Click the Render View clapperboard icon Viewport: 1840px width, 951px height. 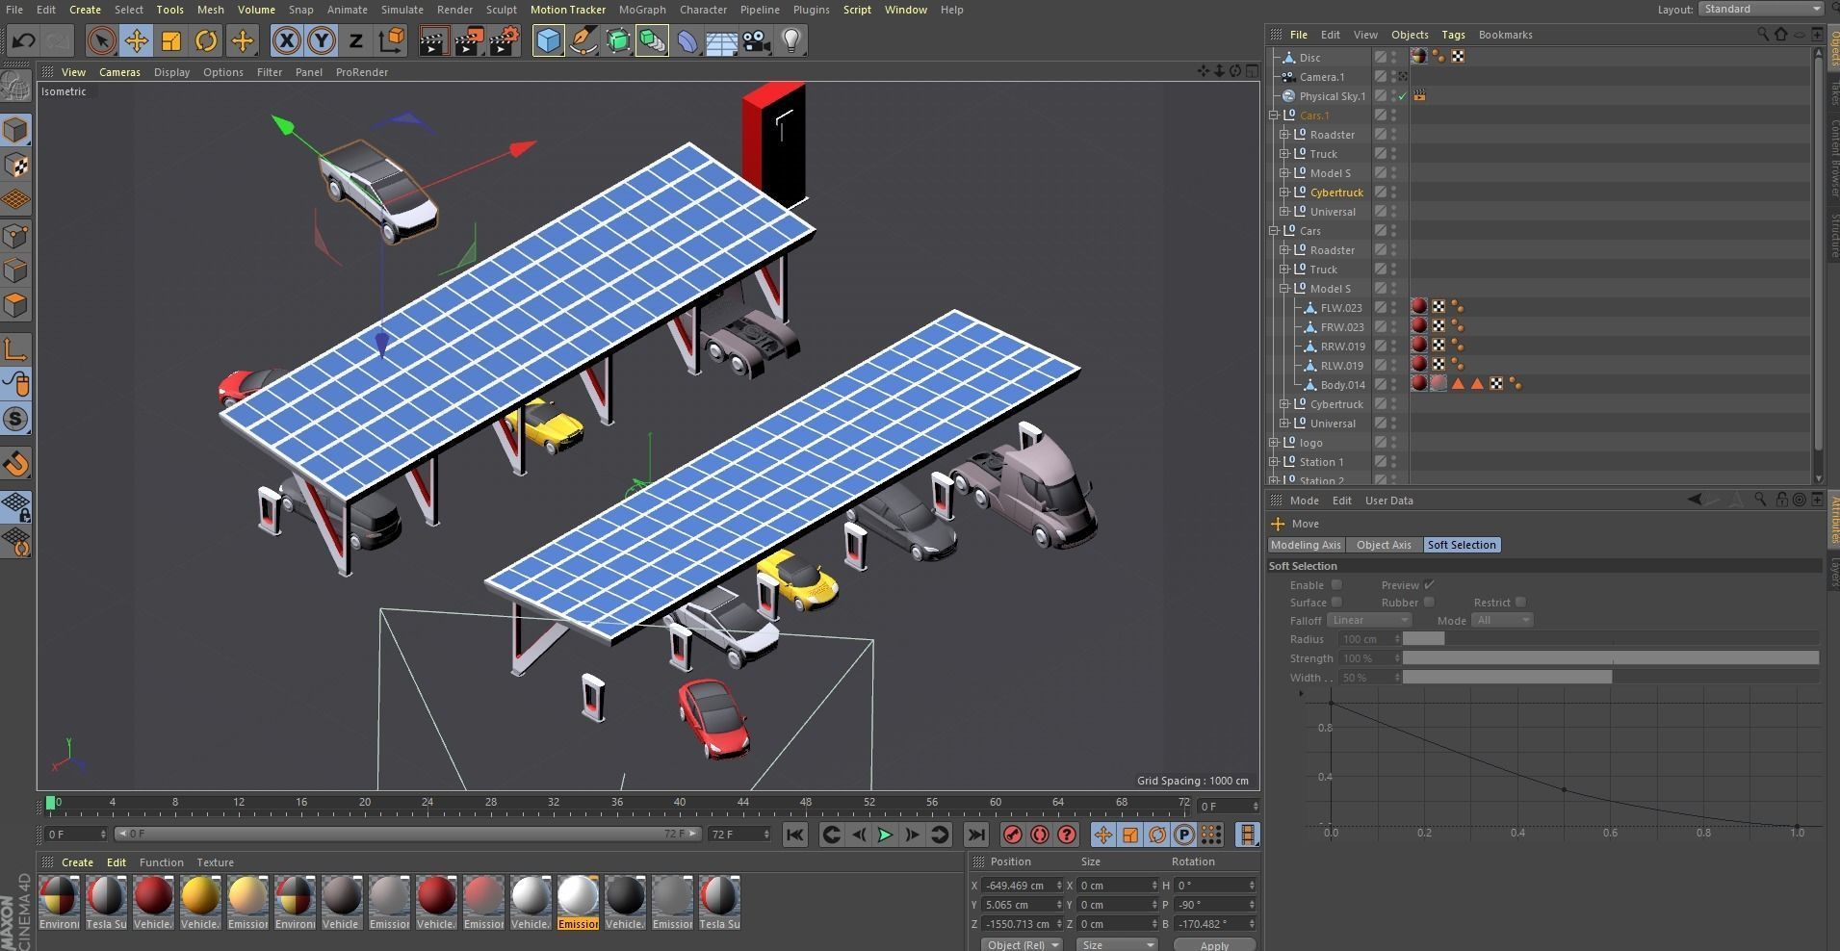click(x=433, y=40)
